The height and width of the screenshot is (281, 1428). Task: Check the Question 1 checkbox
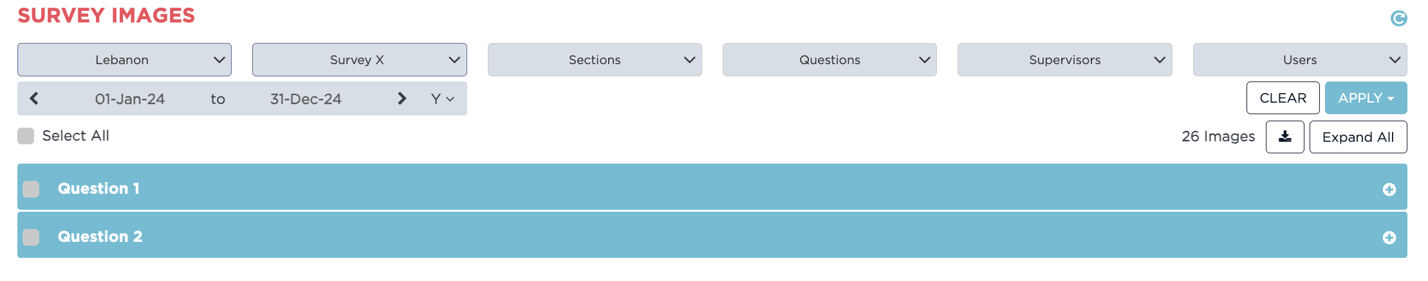click(31, 189)
